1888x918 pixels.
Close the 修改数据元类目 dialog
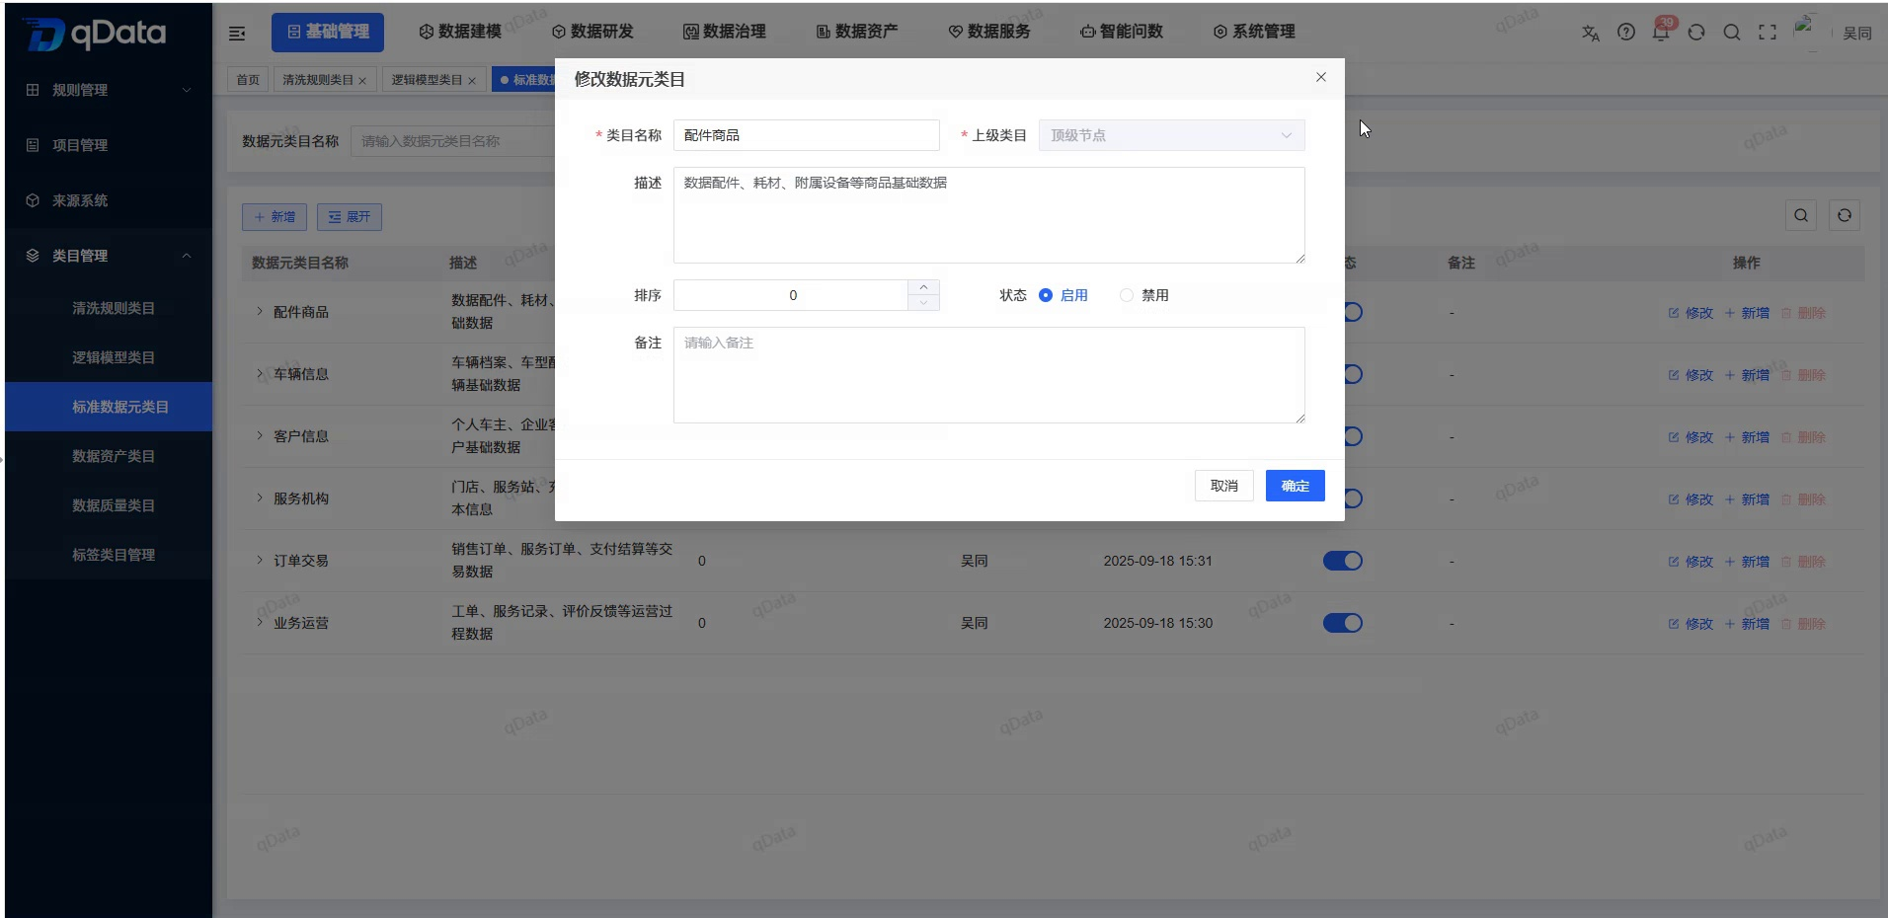tap(1321, 77)
